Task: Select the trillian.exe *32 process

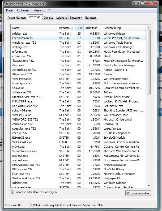Action: pyautogui.click(x=78, y=92)
